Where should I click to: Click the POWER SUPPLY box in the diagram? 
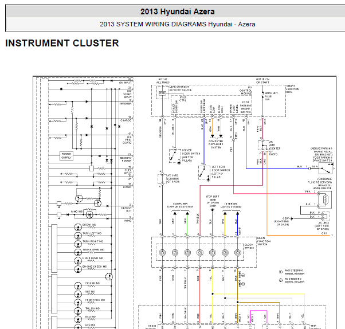(x=66, y=156)
